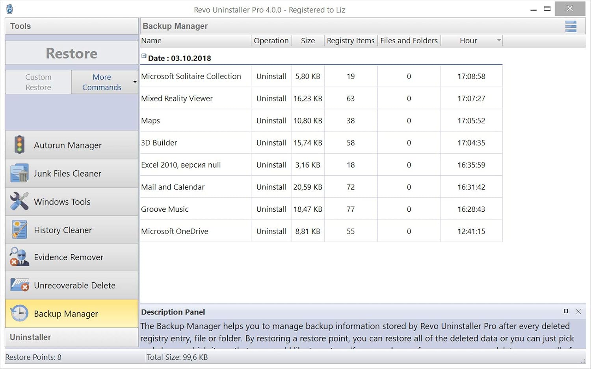Image resolution: width=591 pixels, height=369 pixels.
Task: Switch to the Uninstaller section
Action: coord(71,338)
